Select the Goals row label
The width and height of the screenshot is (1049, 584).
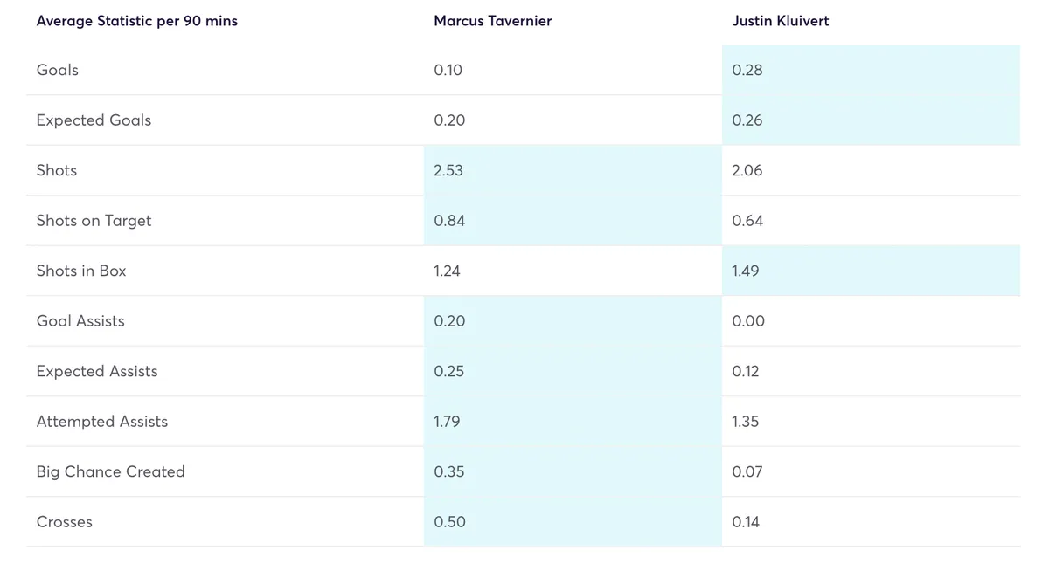[x=58, y=70]
